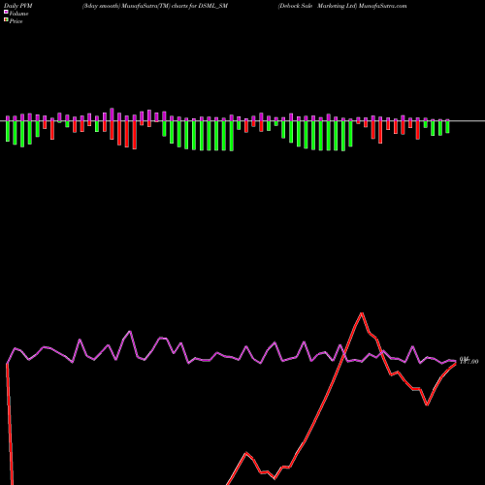Select the 'Price' legend label

(x=16, y=21)
